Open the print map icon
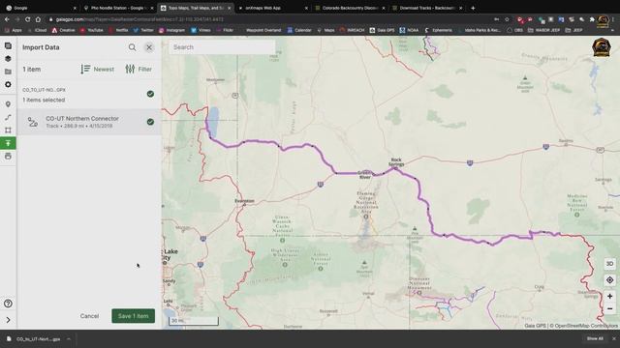The image size is (620, 348). [x=8, y=157]
